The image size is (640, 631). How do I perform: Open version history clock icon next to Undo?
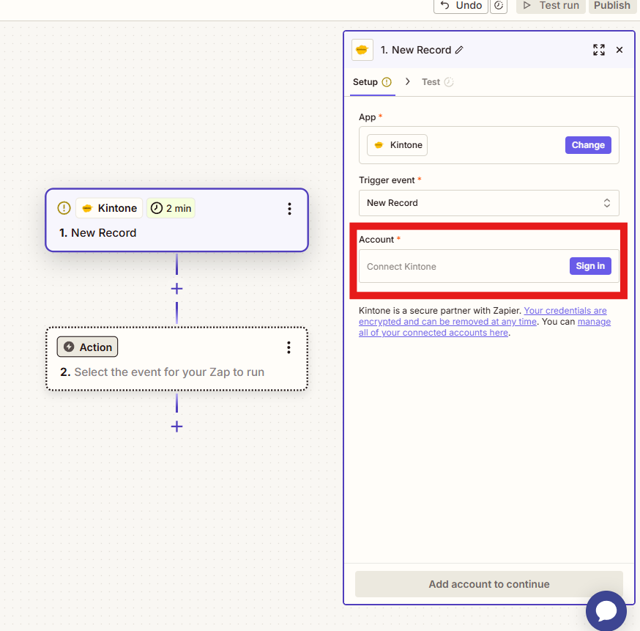[x=499, y=6]
